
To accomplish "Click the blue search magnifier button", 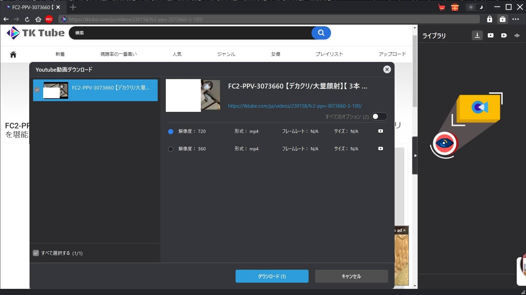I will (321, 33).
